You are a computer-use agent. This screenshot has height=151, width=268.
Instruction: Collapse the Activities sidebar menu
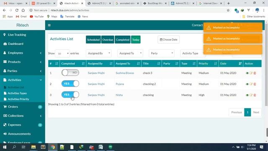click(23, 80)
